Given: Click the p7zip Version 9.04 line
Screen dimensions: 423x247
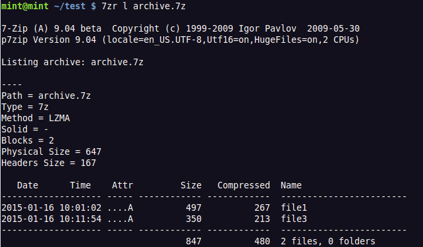Looking at the screenshot, I should [181, 40].
